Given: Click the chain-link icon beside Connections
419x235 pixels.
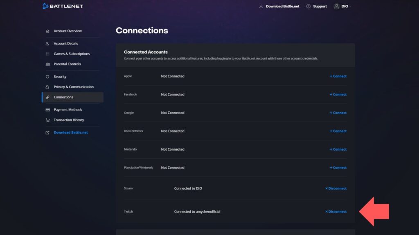Looking at the screenshot, I should 47,97.
